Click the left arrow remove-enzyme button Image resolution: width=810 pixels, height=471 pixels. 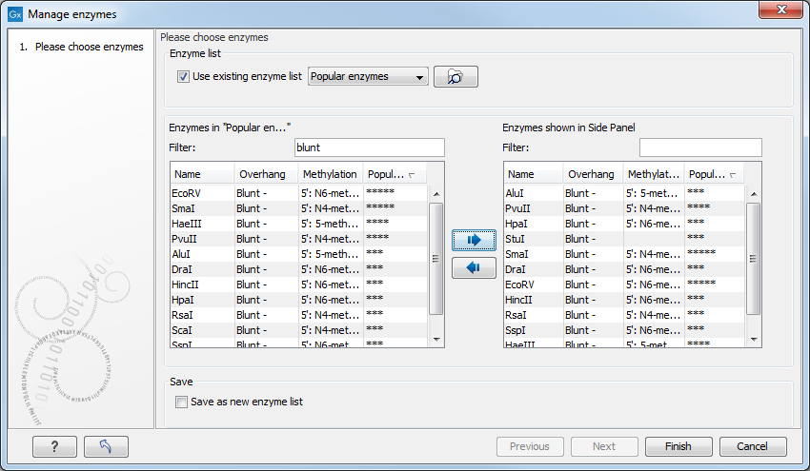click(474, 268)
